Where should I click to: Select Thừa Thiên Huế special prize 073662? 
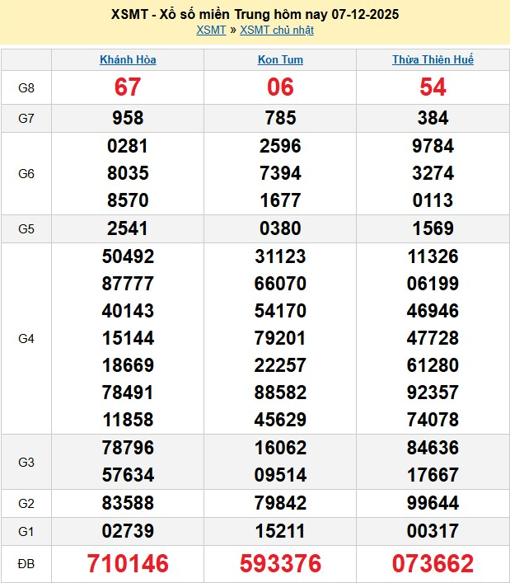[x=433, y=563]
